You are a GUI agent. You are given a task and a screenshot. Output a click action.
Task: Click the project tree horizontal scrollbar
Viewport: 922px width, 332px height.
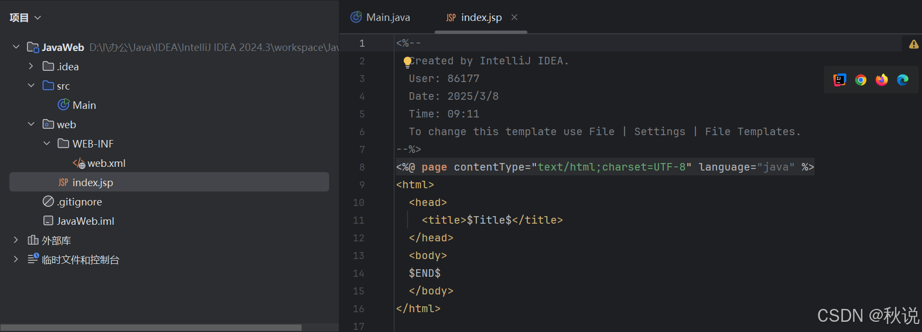click(x=151, y=327)
